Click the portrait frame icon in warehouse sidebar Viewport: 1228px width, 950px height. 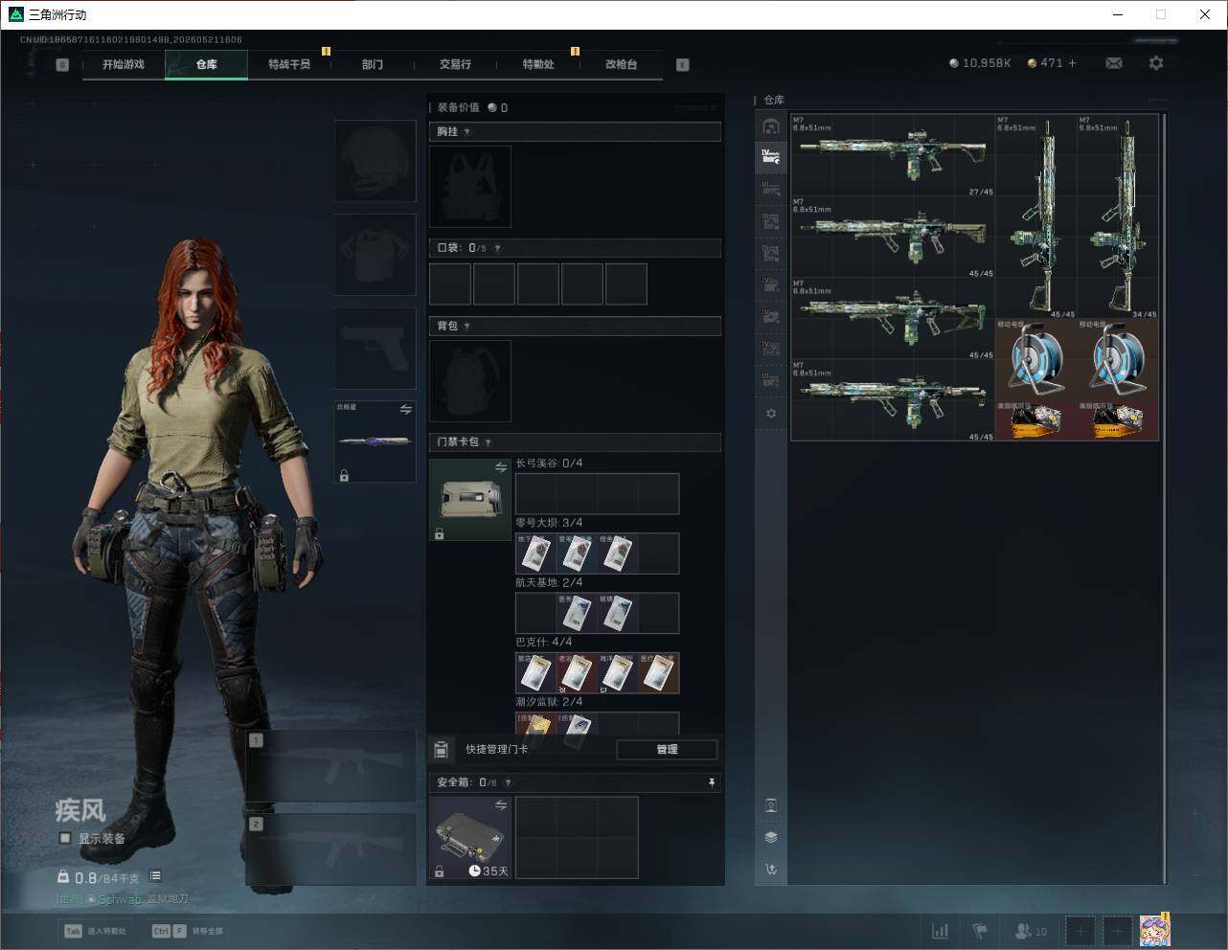click(771, 805)
